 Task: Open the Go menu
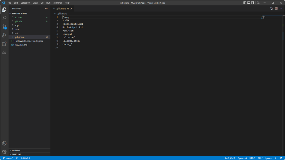(42, 3)
